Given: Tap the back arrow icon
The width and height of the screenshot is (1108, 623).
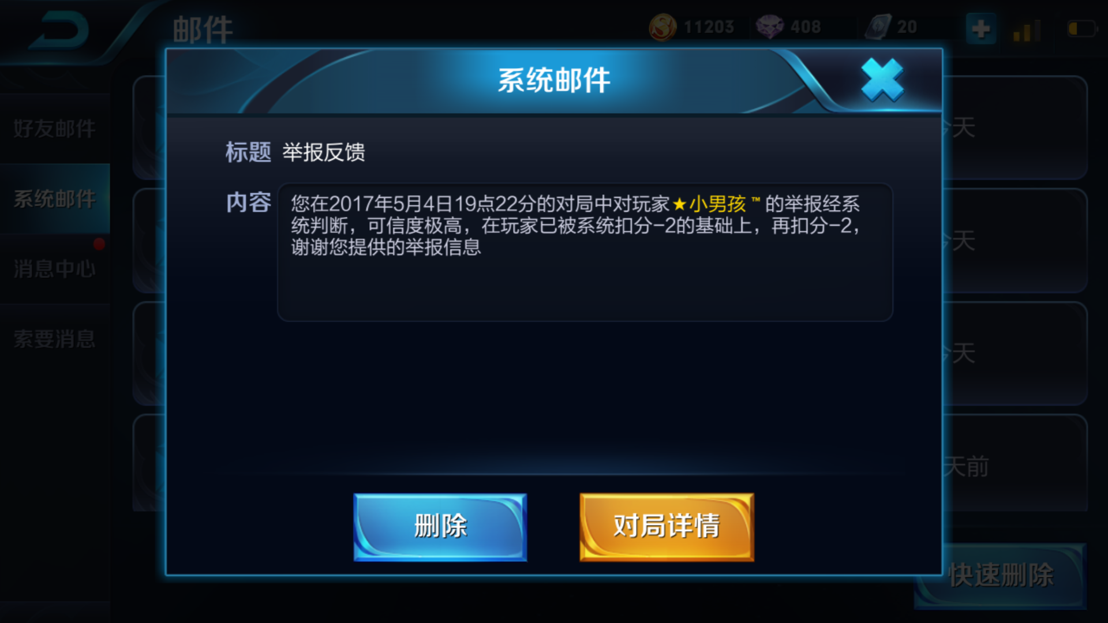Looking at the screenshot, I should point(59,30).
